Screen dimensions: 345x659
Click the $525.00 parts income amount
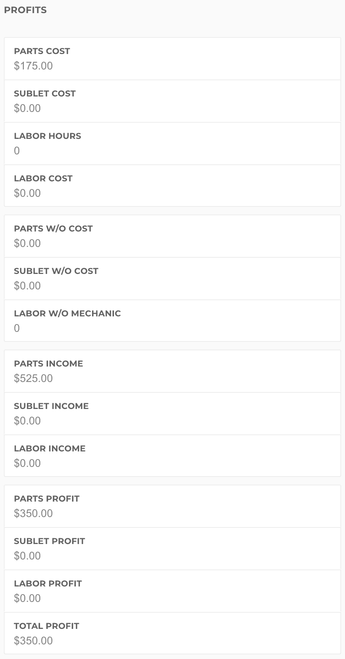[33, 379]
